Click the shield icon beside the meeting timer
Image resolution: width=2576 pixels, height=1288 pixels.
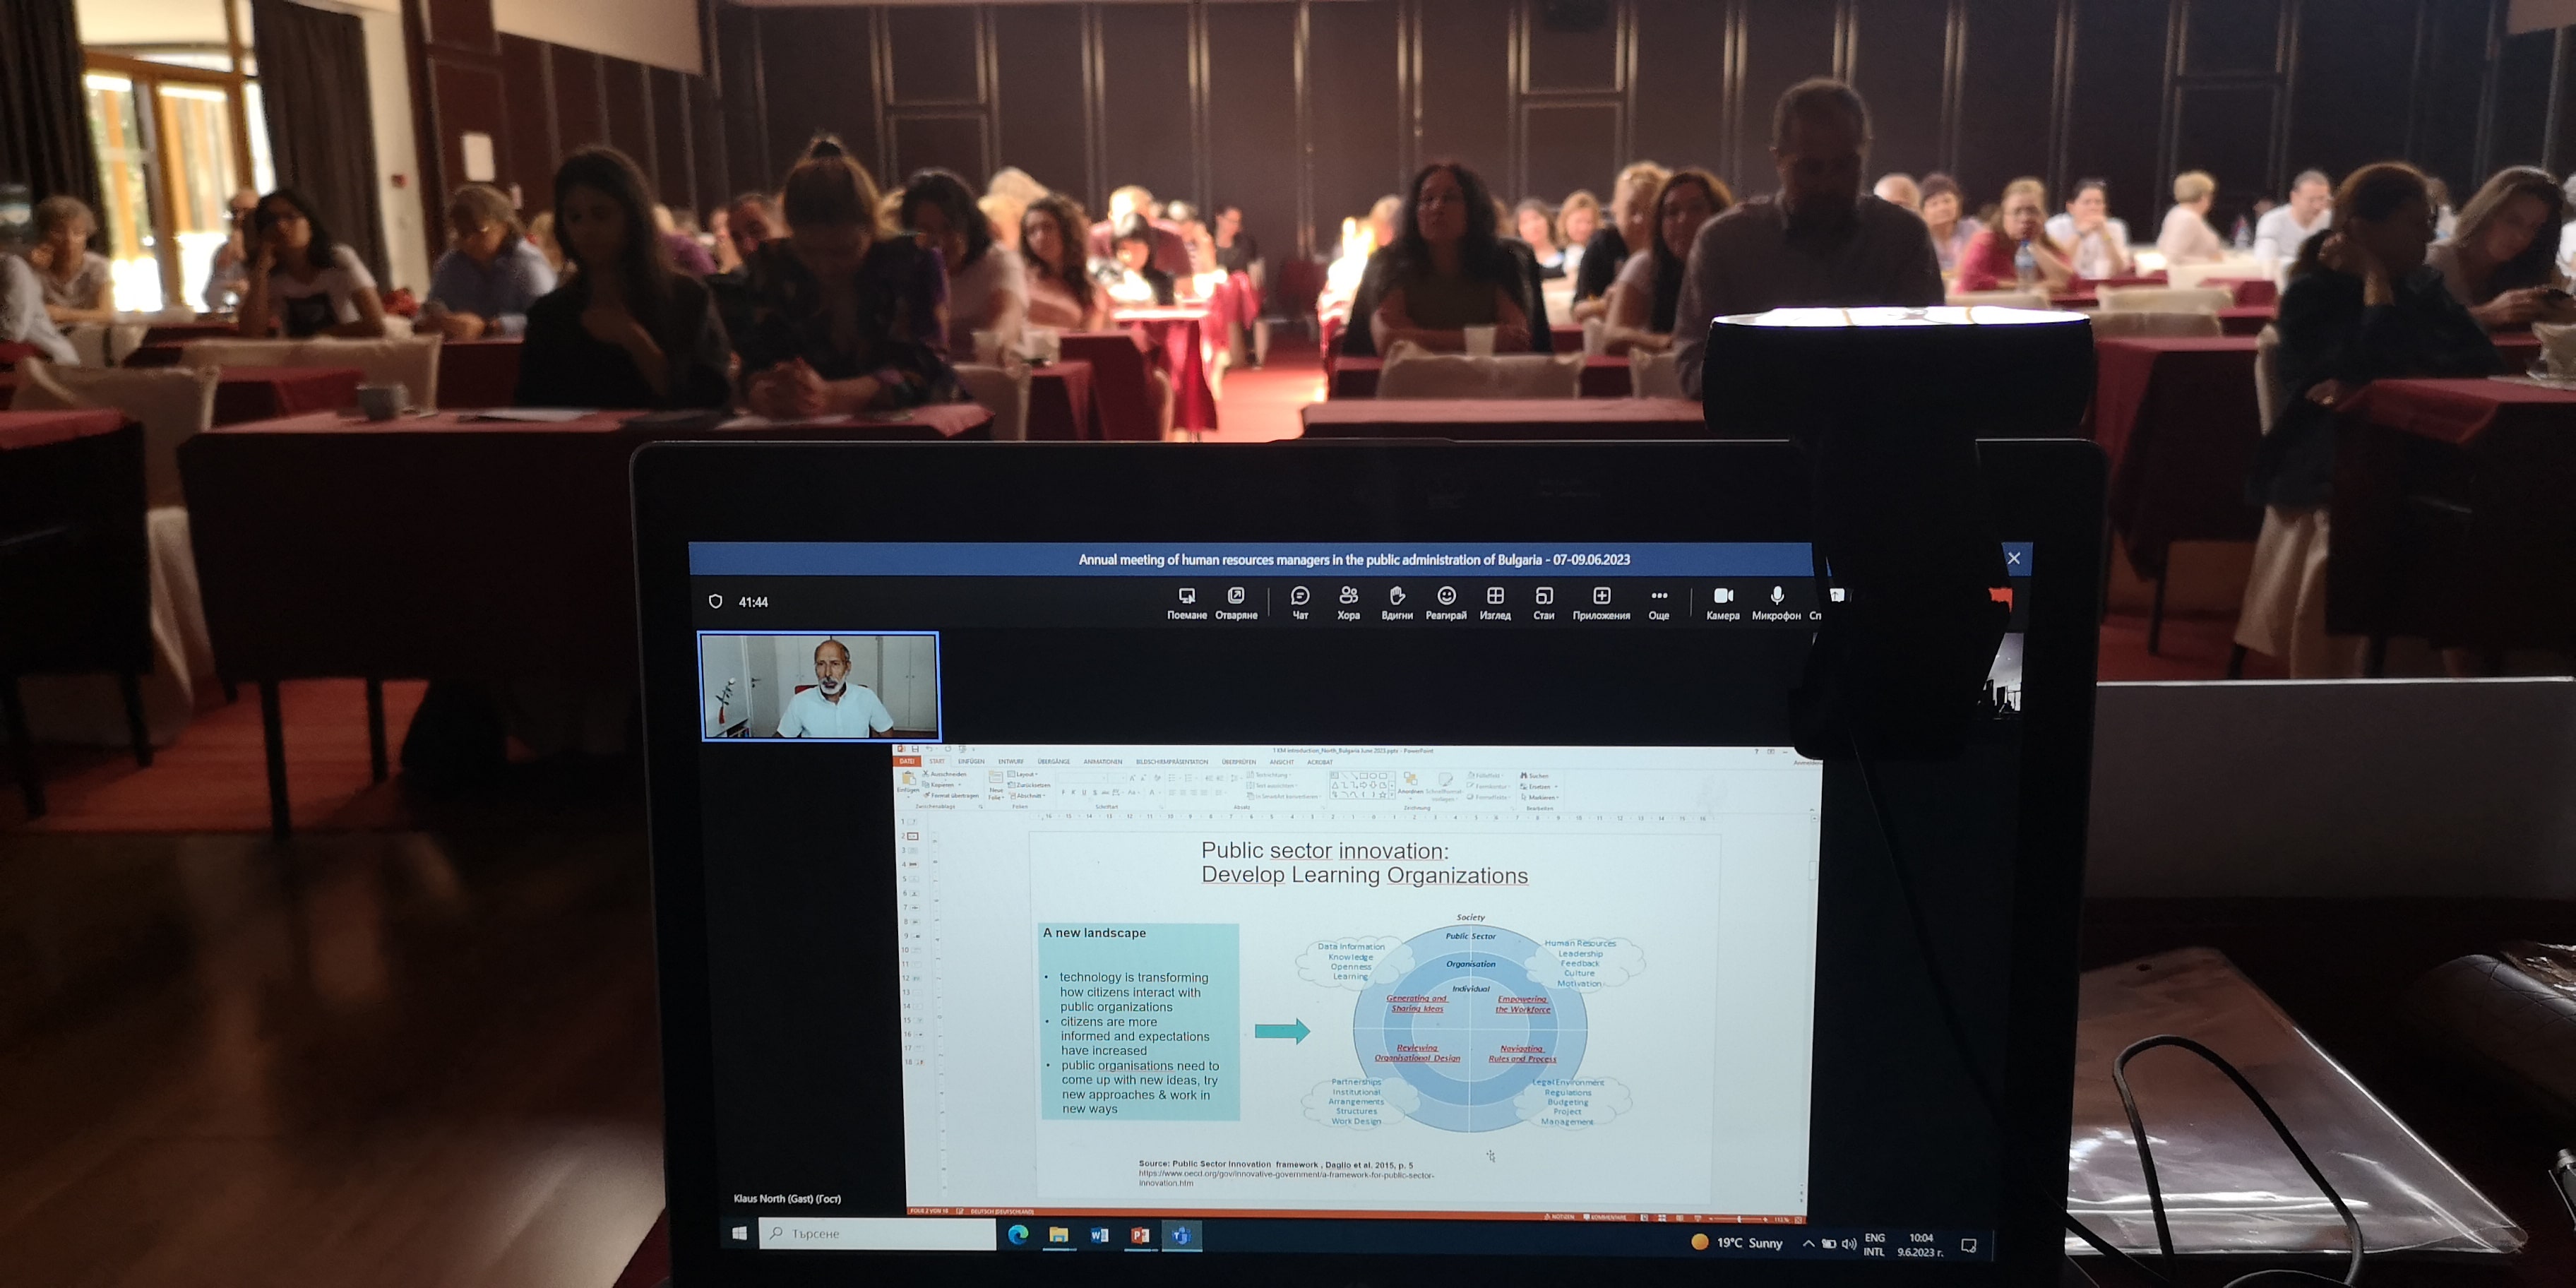pos(715,601)
